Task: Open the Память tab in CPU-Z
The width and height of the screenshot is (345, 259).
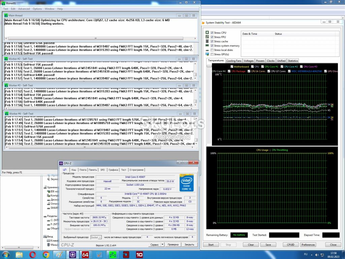Action: (93, 170)
